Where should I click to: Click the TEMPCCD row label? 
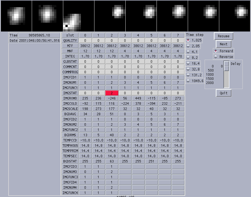pyautogui.click(x=70, y=140)
